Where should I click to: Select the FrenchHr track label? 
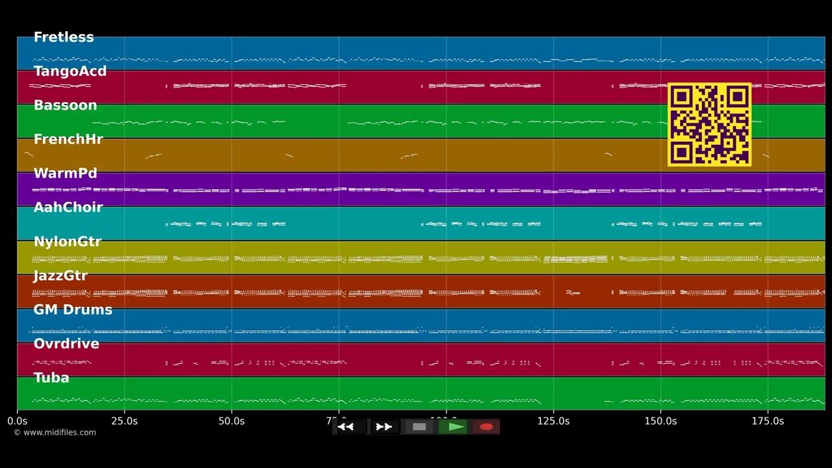pos(68,139)
